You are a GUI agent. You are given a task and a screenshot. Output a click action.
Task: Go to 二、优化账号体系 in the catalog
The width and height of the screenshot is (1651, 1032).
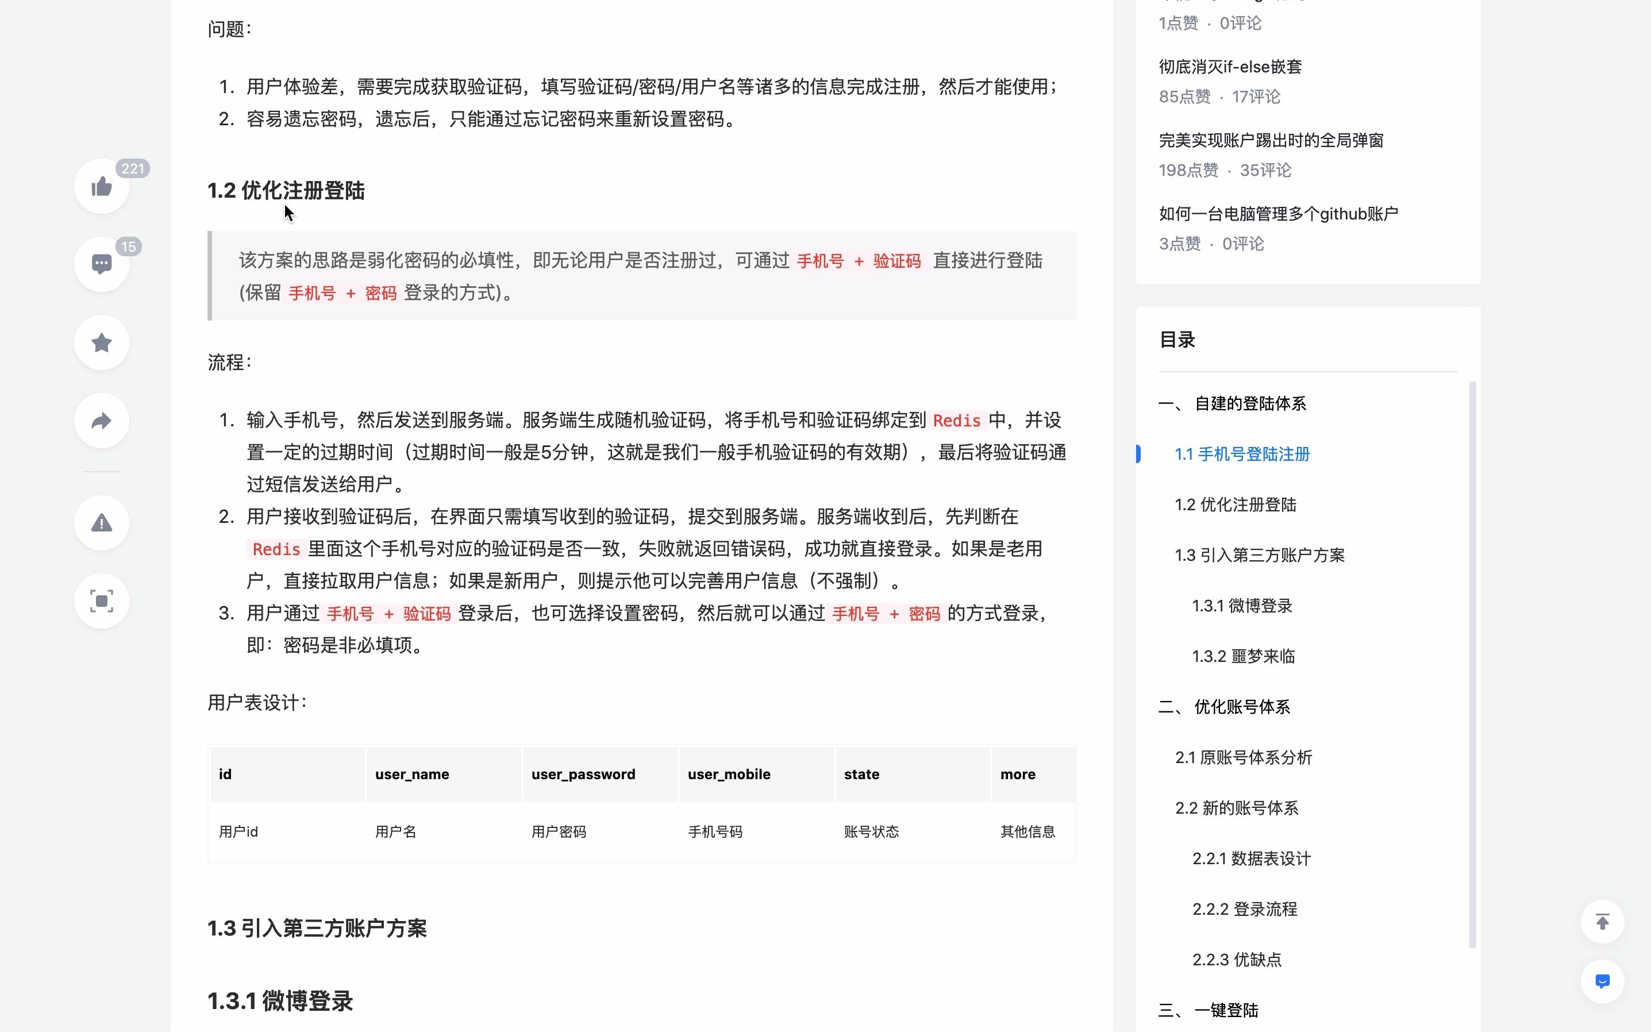(1225, 706)
